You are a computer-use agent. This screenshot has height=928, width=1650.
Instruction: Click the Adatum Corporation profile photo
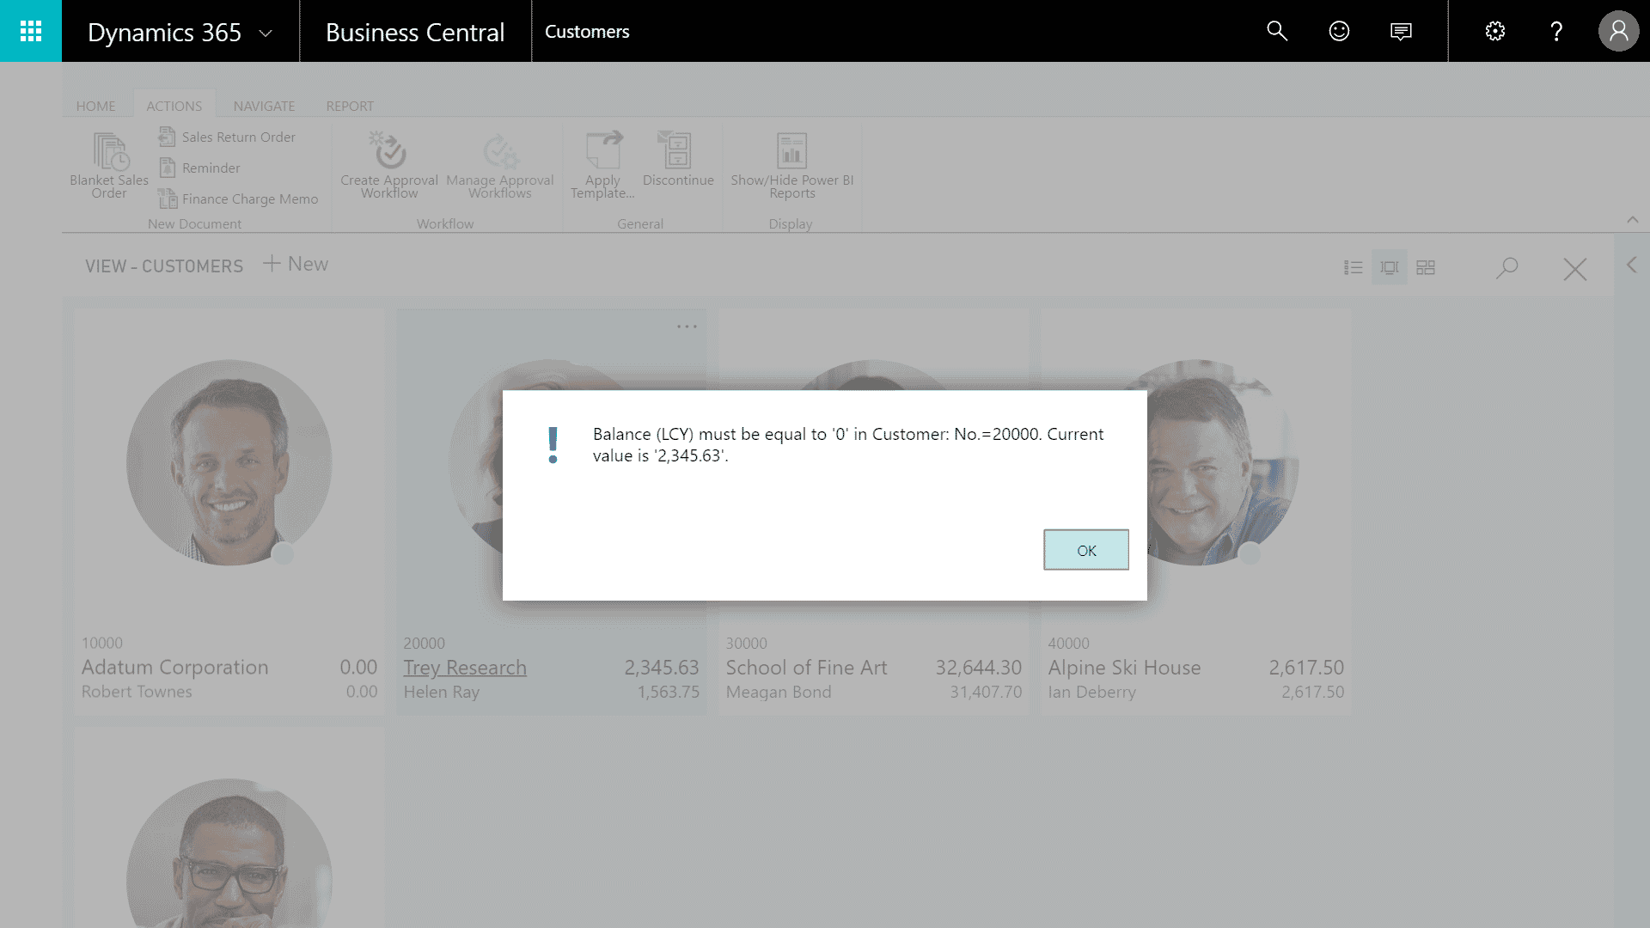(x=229, y=462)
